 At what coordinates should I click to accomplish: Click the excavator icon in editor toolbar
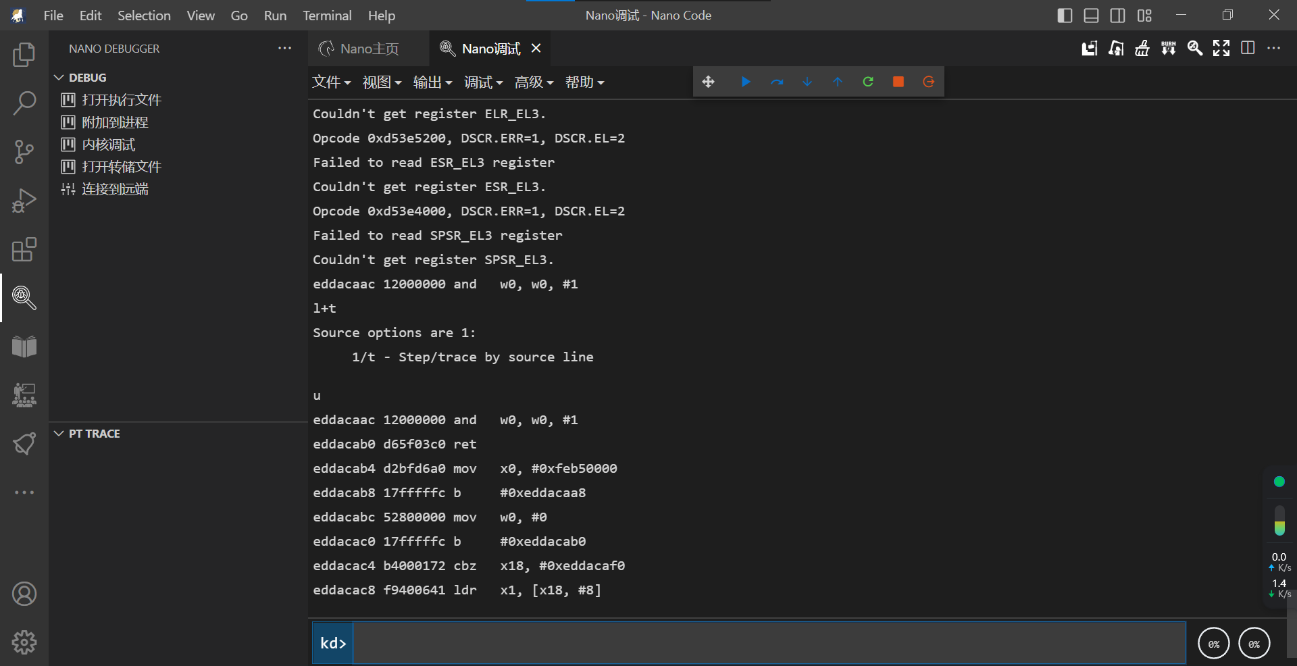1116,48
